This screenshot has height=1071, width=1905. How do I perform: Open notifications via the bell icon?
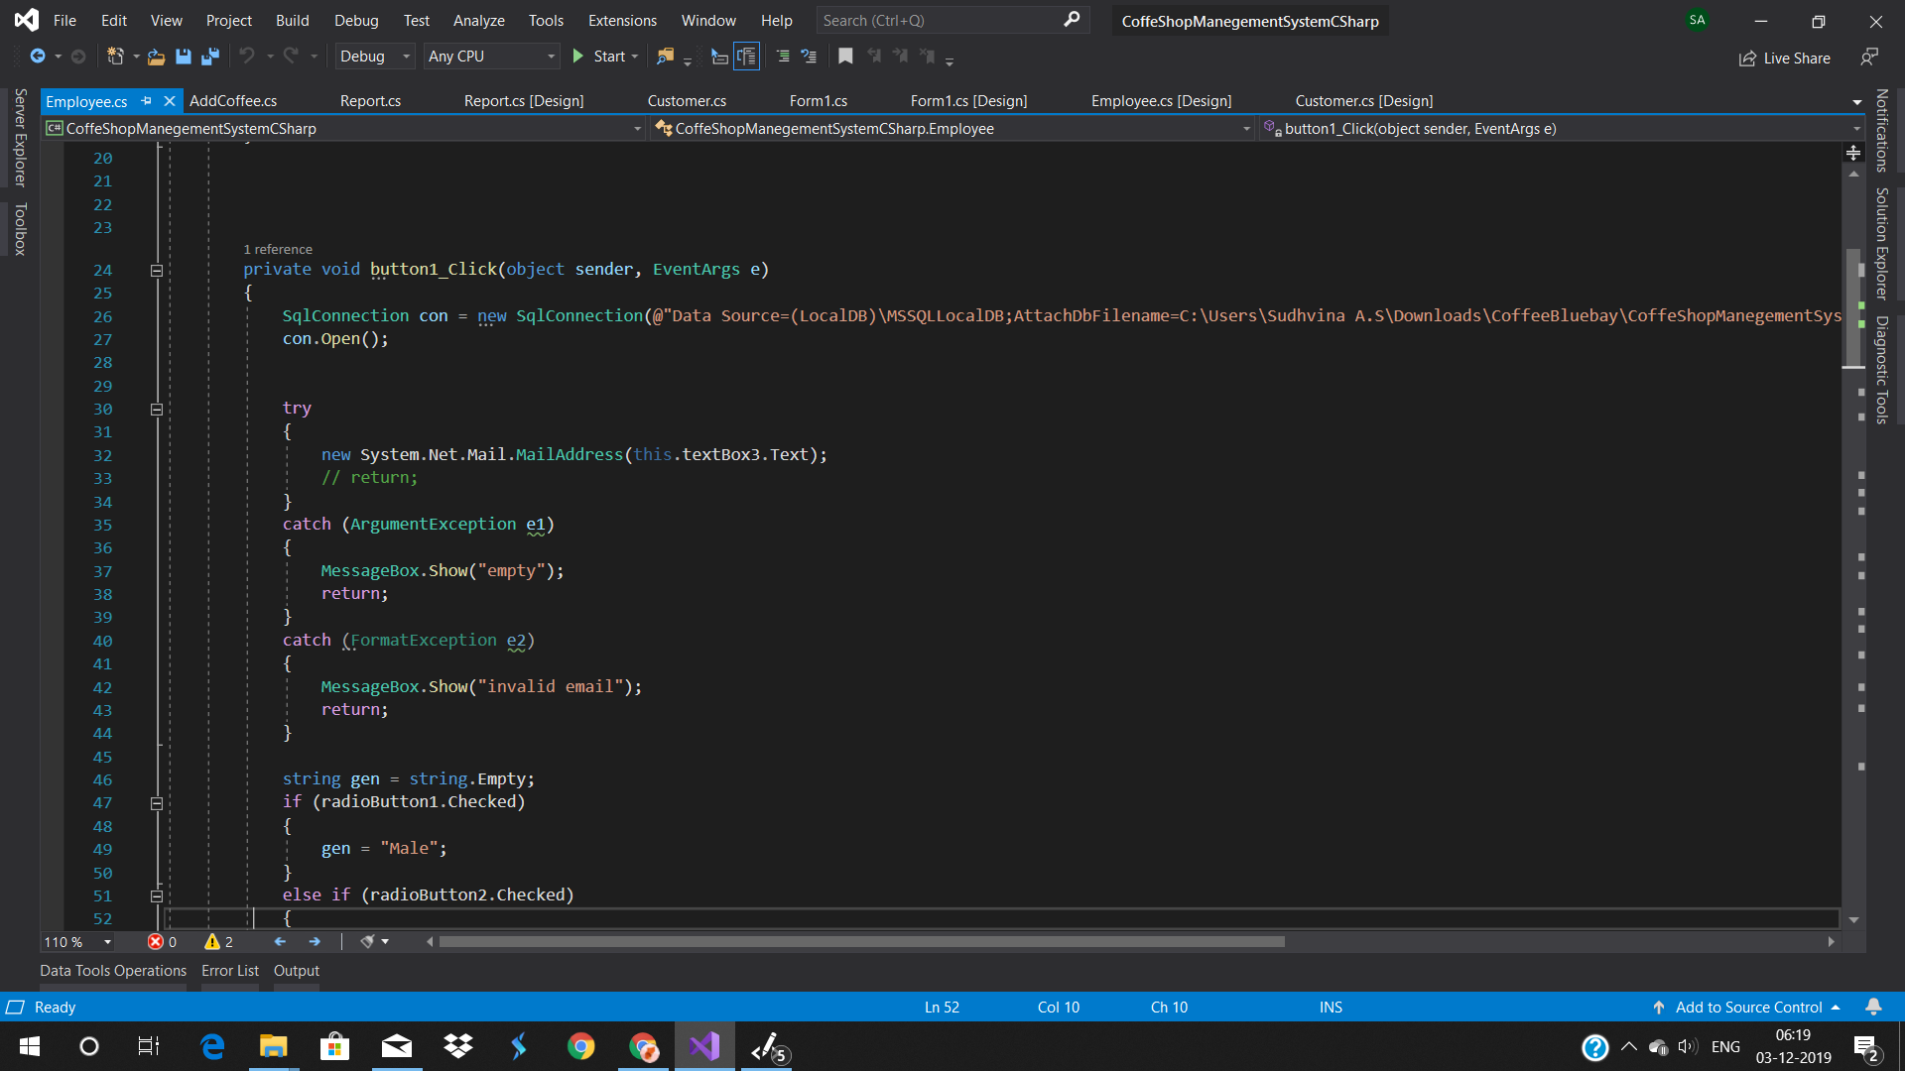coord(1874,1007)
